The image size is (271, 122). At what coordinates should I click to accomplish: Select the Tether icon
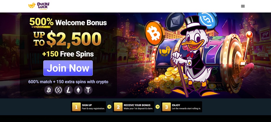tap(88, 90)
